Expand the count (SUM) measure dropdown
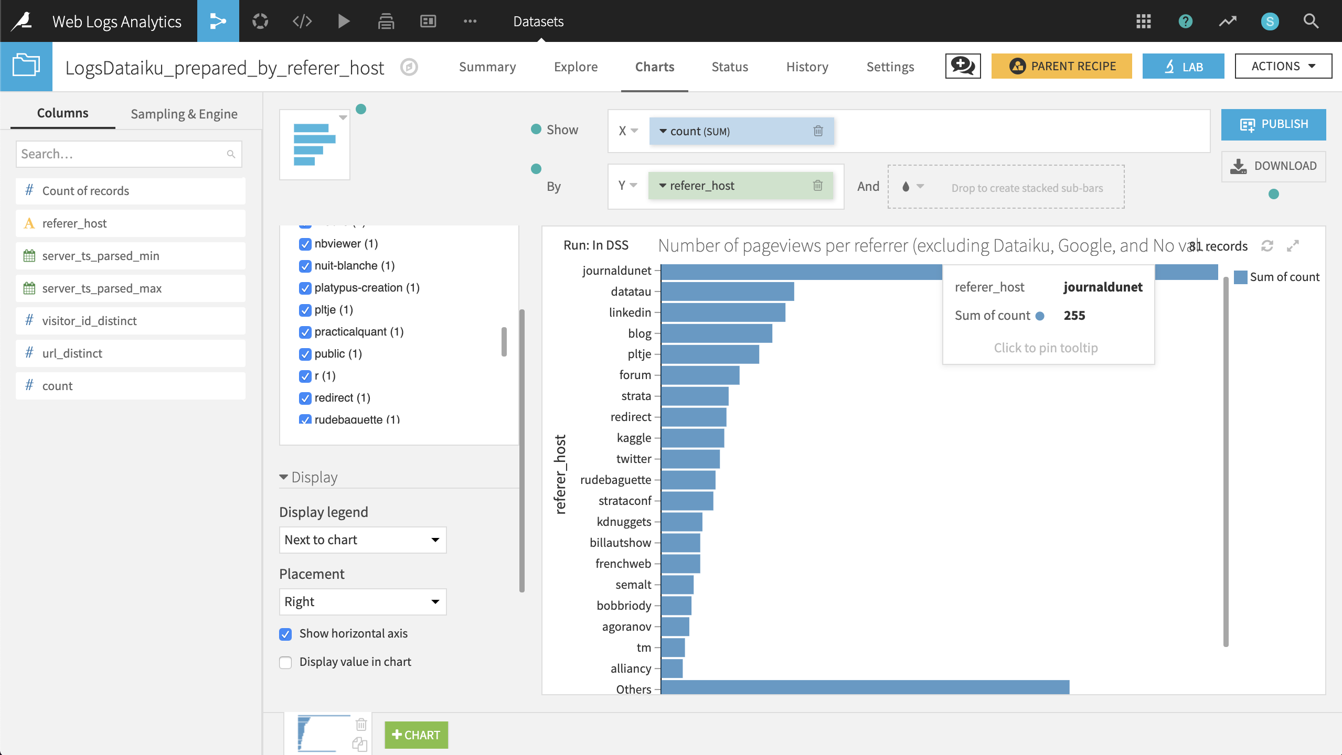1342x755 pixels. [663, 131]
